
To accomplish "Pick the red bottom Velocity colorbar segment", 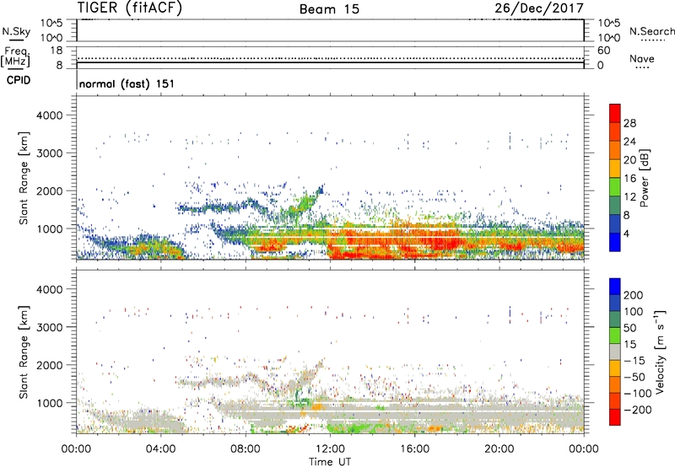I will [x=615, y=417].
